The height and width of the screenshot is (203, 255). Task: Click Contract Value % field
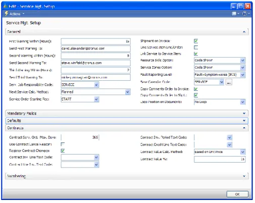coord(220,159)
